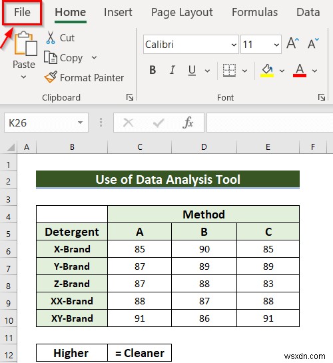
Task: Decrease font size with small A icon
Action: [313, 43]
